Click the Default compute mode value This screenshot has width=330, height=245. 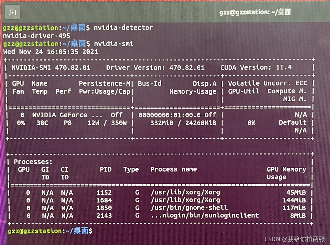[293, 122]
